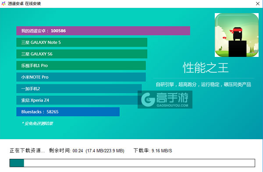Click the 正在下载资源 status text
The height and width of the screenshot is (172, 263).
[x=27, y=151]
